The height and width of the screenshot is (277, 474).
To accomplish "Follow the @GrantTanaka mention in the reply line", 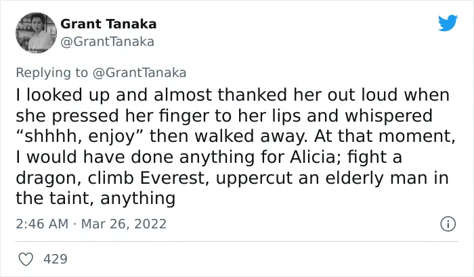I will click(139, 73).
